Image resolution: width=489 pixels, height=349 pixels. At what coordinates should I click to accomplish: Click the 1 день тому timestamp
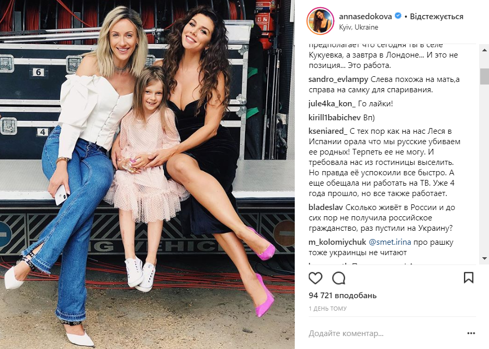327,309
